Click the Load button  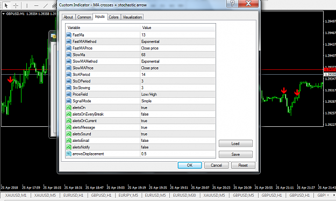(235, 143)
